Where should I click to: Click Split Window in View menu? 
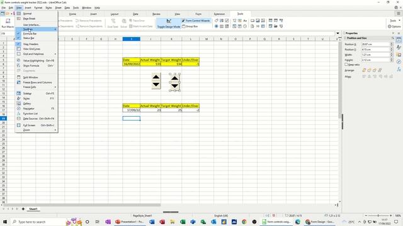[x=37, y=77]
